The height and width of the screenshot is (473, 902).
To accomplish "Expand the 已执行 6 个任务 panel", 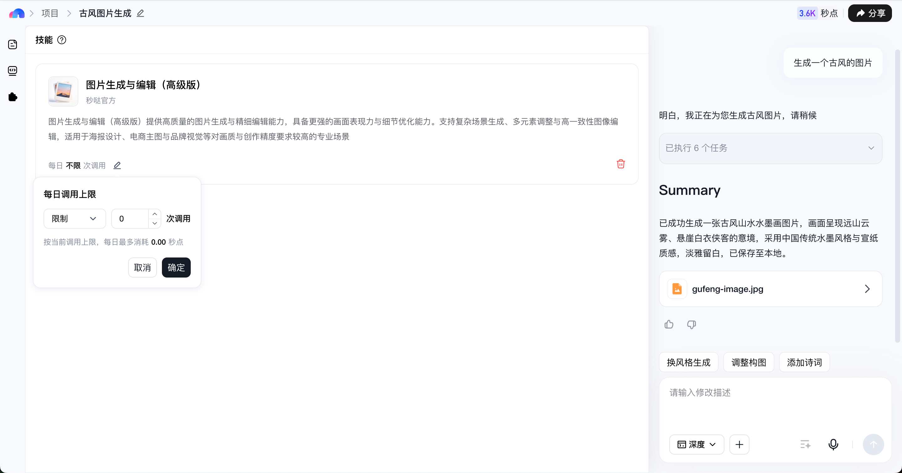I will tap(770, 148).
